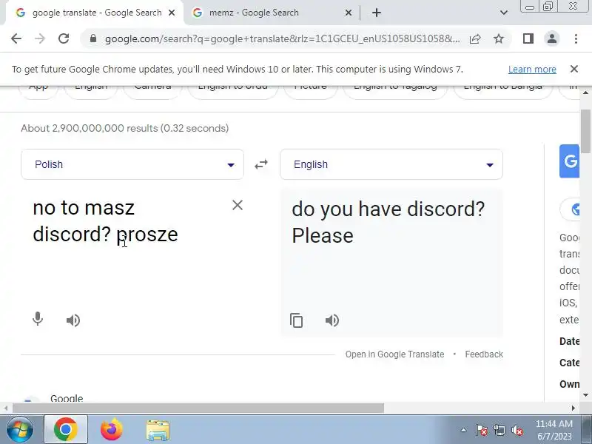Launch Firefox from the taskbar
Screen dimensions: 592x444
(x=112, y=430)
